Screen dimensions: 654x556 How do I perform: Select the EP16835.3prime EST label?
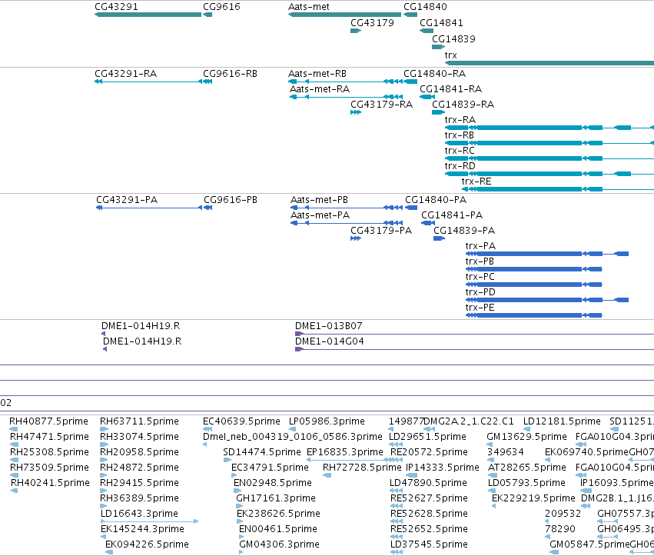click(344, 452)
